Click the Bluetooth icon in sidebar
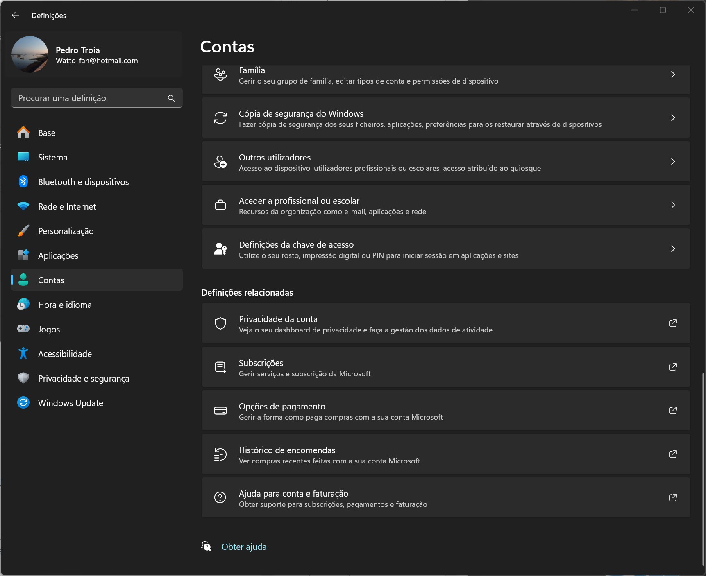The height and width of the screenshot is (576, 706). [x=23, y=182]
